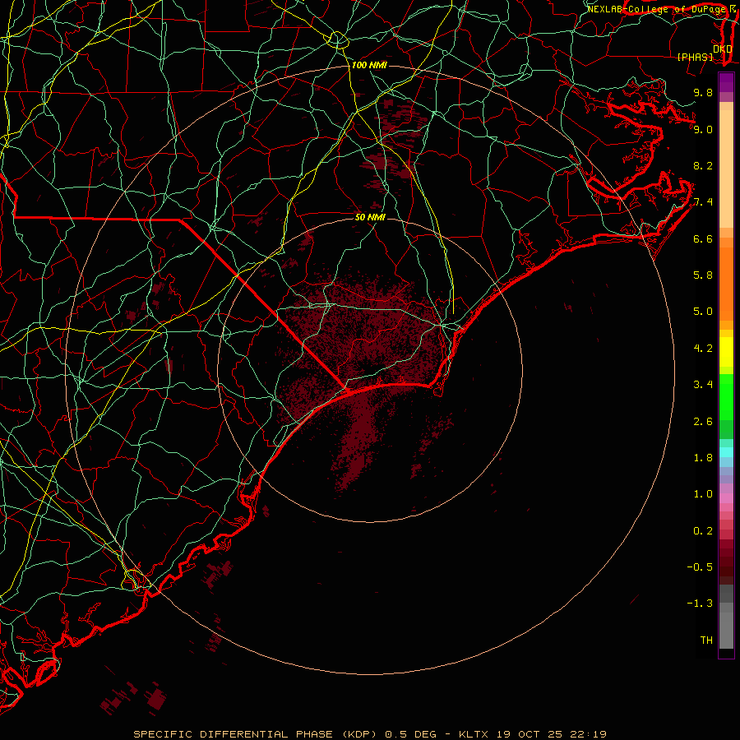
Task: Click the 'KLTX' radar site identifier
Action: 474,734
